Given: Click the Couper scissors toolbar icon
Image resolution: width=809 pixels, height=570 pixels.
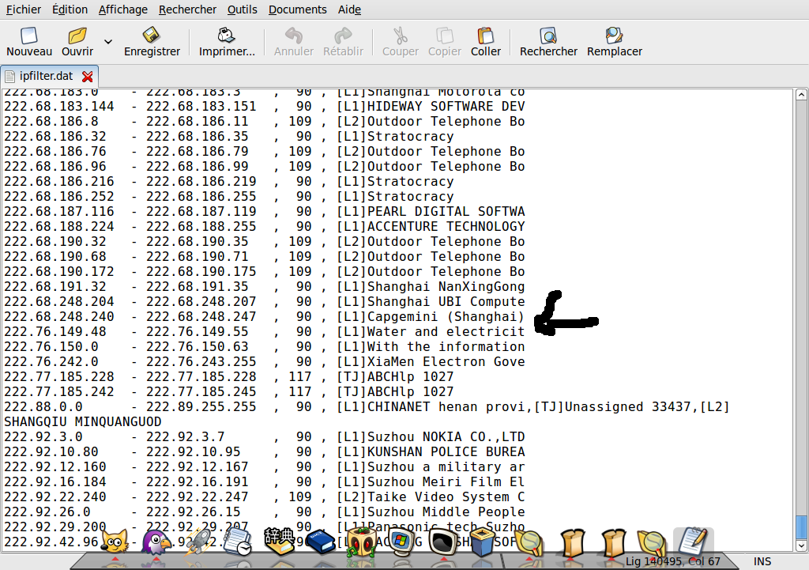Looking at the screenshot, I should [x=401, y=36].
